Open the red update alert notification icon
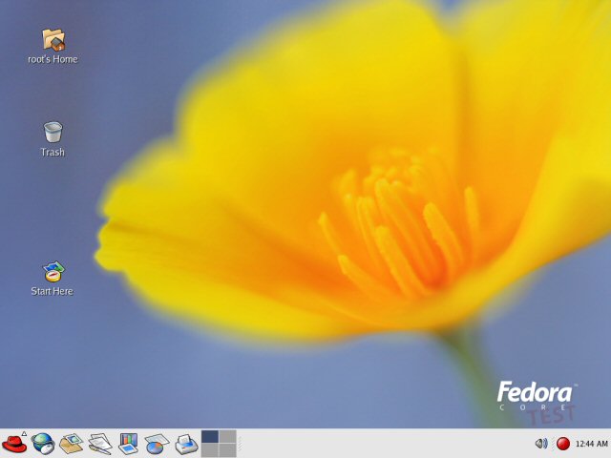Viewport: 611px width, 458px height. tap(562, 443)
